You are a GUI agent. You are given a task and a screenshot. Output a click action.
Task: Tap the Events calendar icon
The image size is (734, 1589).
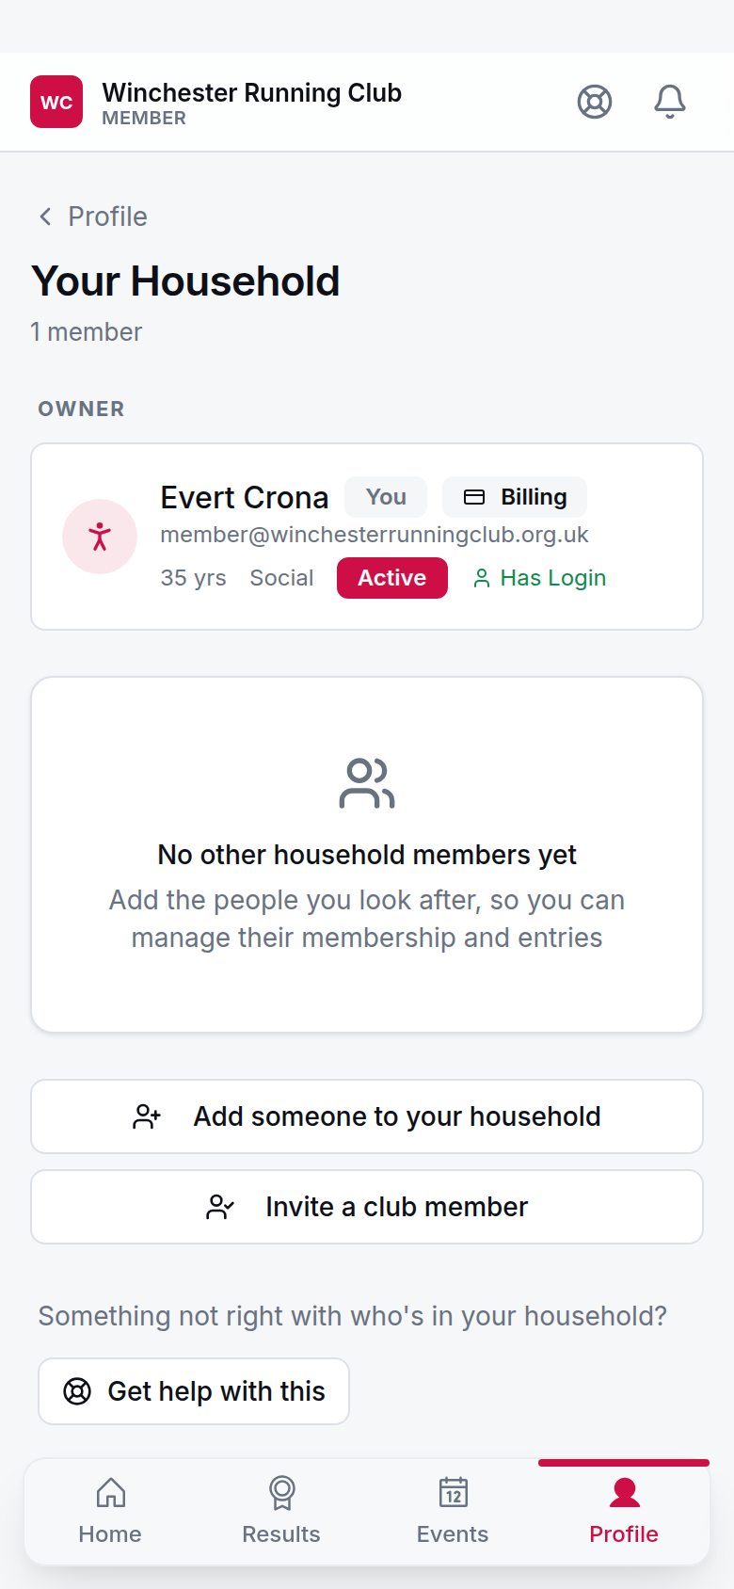453,1492
